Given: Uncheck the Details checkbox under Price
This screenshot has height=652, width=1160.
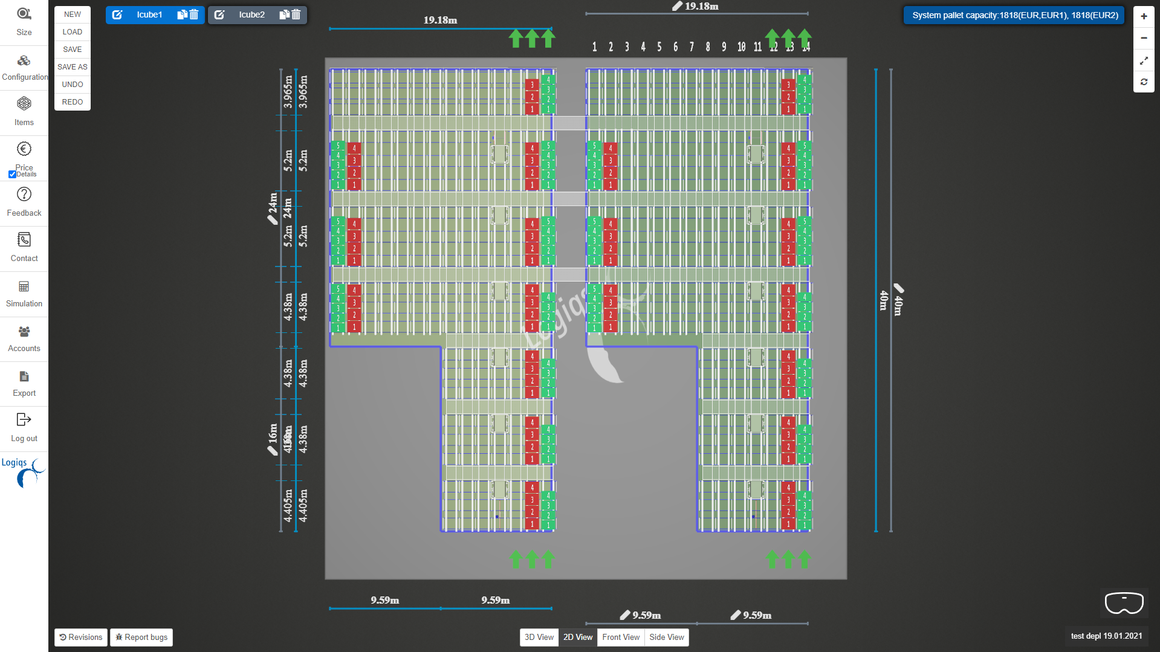Looking at the screenshot, I should point(12,174).
